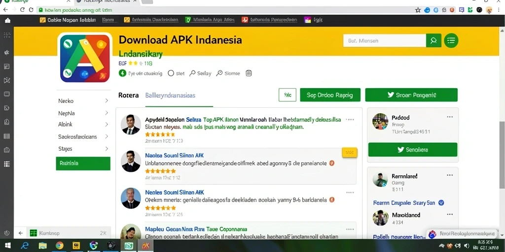
Task: Click the yellow tag on the Naolsa Souml review
Action: coord(350,153)
